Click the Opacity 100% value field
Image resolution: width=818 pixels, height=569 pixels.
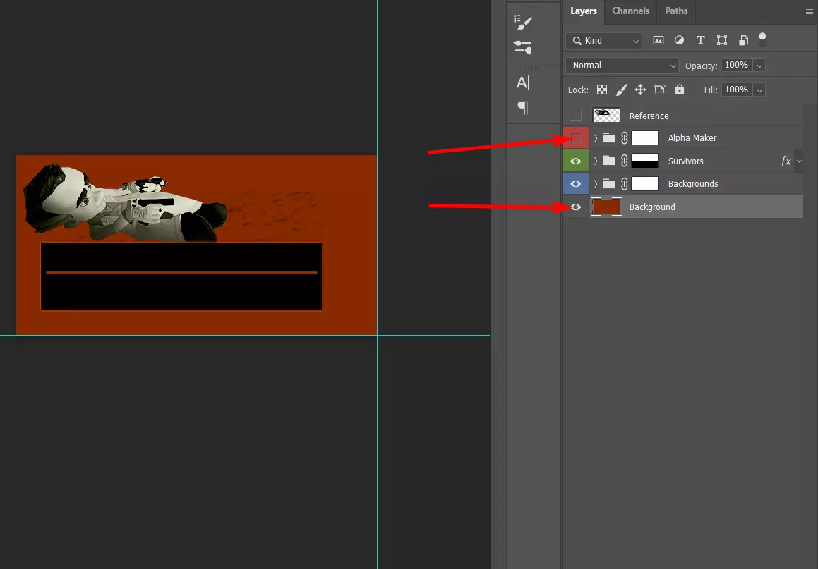coord(737,65)
